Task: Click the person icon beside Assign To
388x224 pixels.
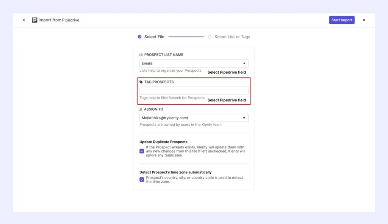Action: pos(141,109)
